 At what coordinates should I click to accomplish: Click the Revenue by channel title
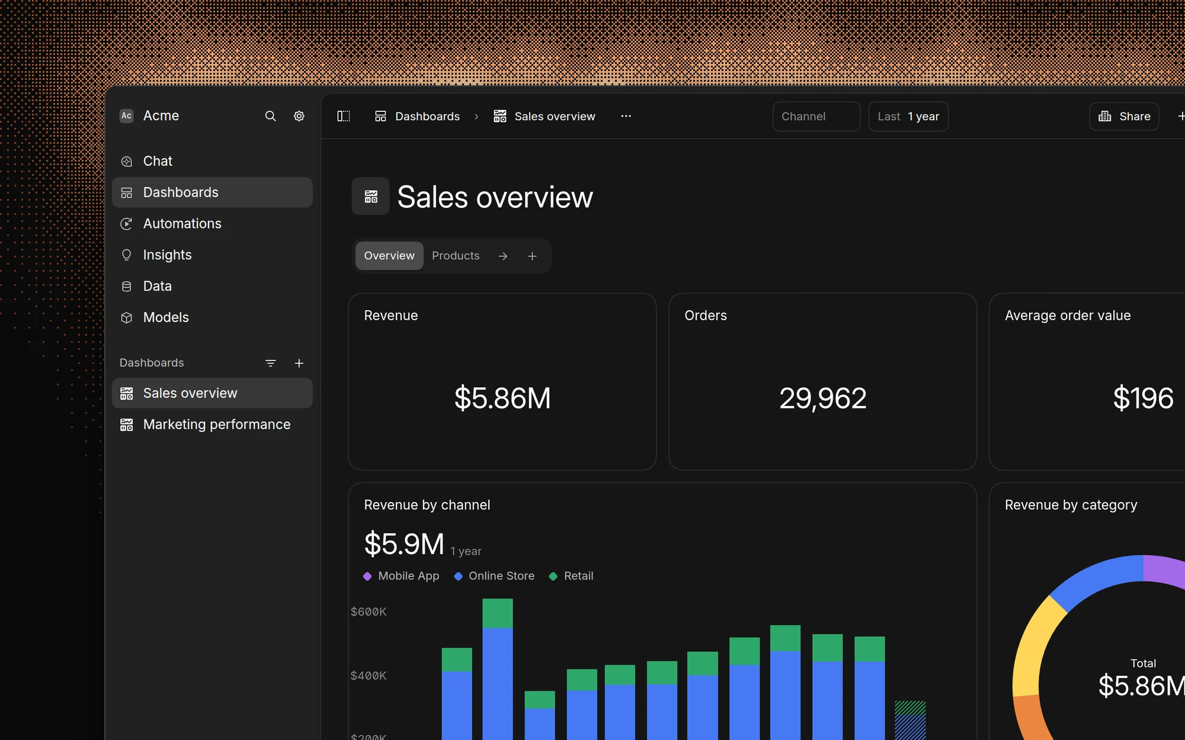(x=427, y=505)
